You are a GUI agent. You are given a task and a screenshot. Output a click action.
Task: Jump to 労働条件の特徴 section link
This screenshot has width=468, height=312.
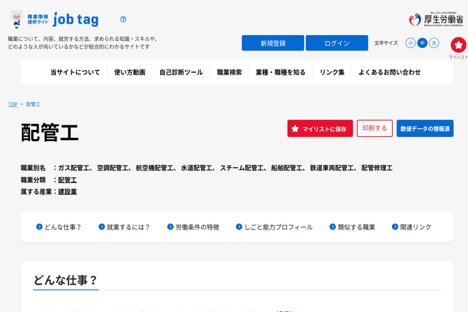197,227
